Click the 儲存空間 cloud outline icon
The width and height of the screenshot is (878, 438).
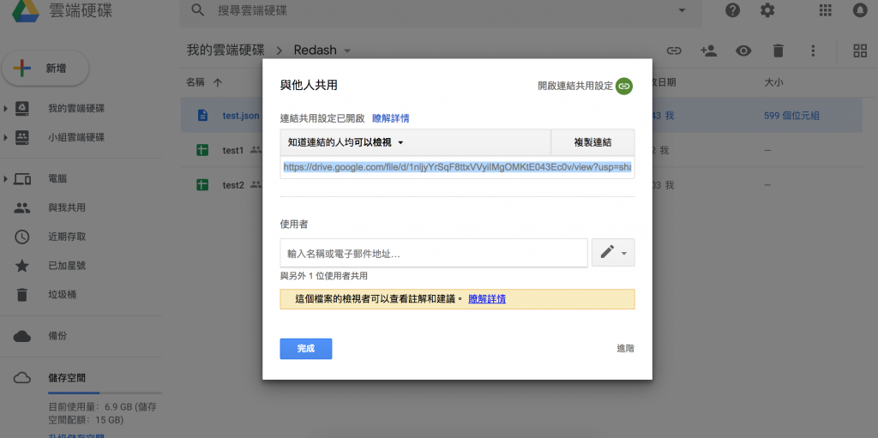click(x=21, y=378)
